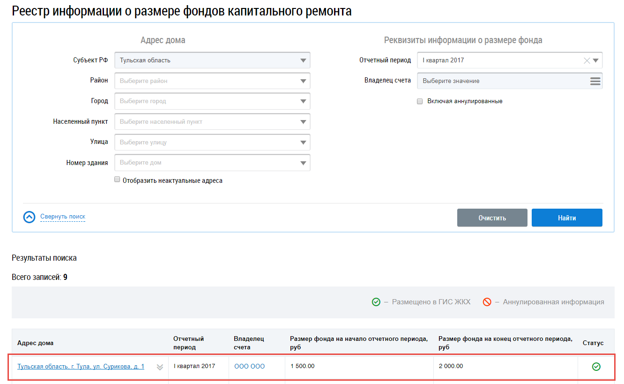
Task: Open the 'Город' dropdown list
Action: point(303,101)
